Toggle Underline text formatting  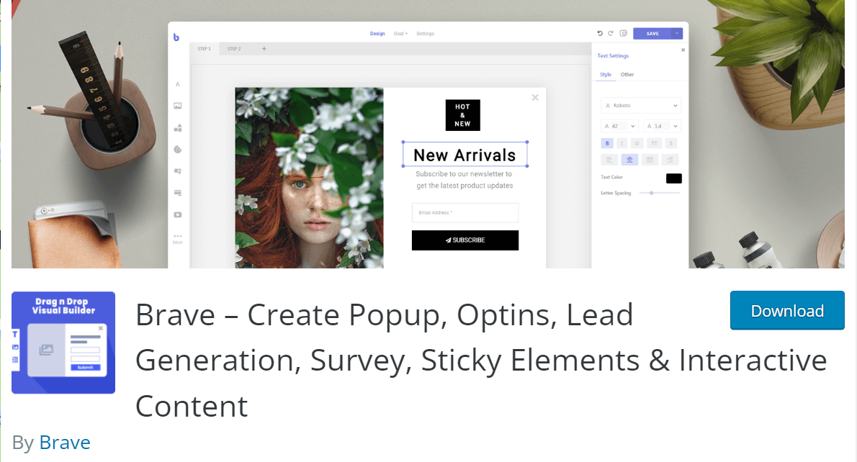pos(637,143)
